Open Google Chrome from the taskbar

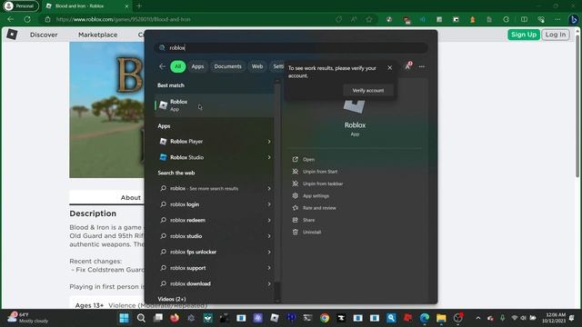[325, 318]
